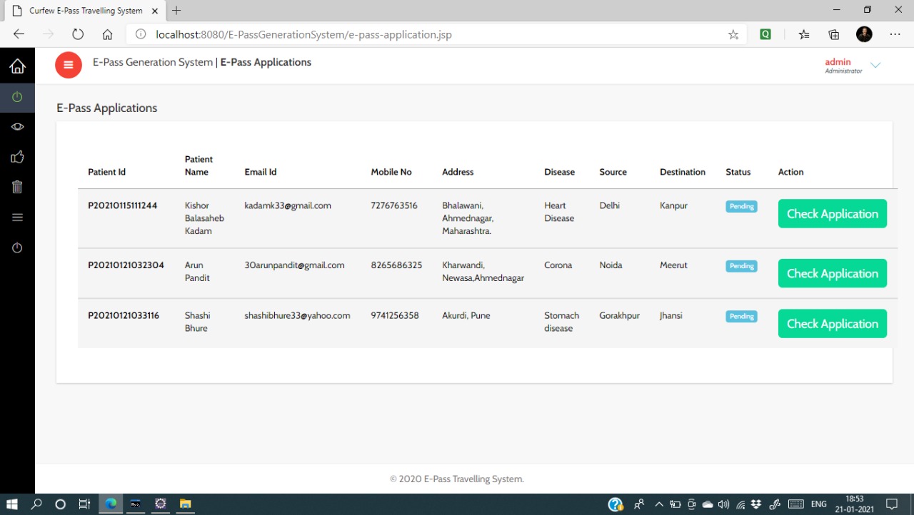
Task: Click the green Q browser extension icon
Action: coord(765,34)
